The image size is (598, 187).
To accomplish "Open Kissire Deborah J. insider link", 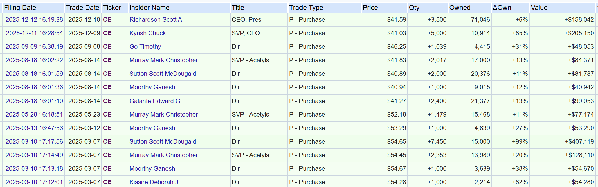I will [x=154, y=182].
